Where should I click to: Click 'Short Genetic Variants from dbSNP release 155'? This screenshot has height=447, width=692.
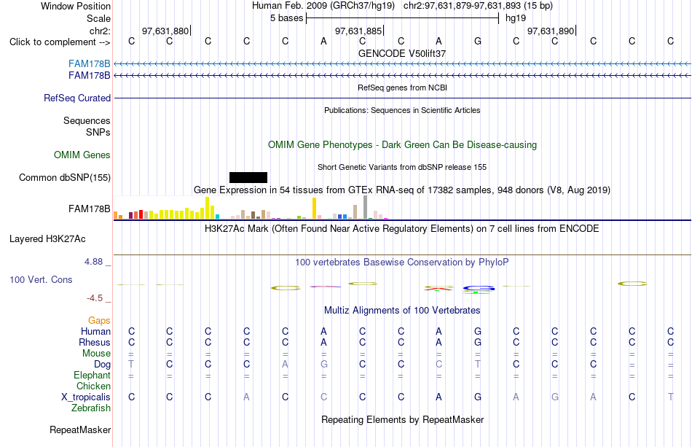point(402,167)
